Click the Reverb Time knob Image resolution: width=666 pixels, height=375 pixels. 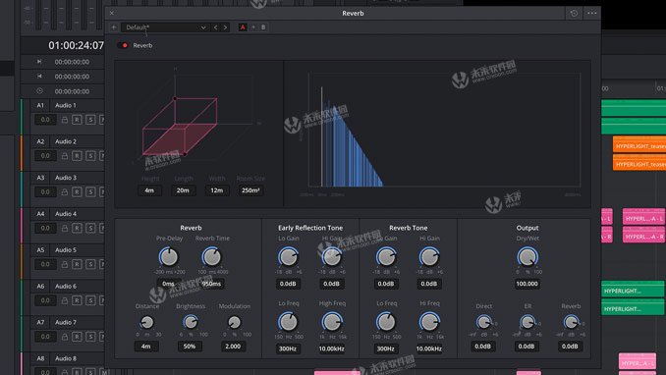coord(211,257)
